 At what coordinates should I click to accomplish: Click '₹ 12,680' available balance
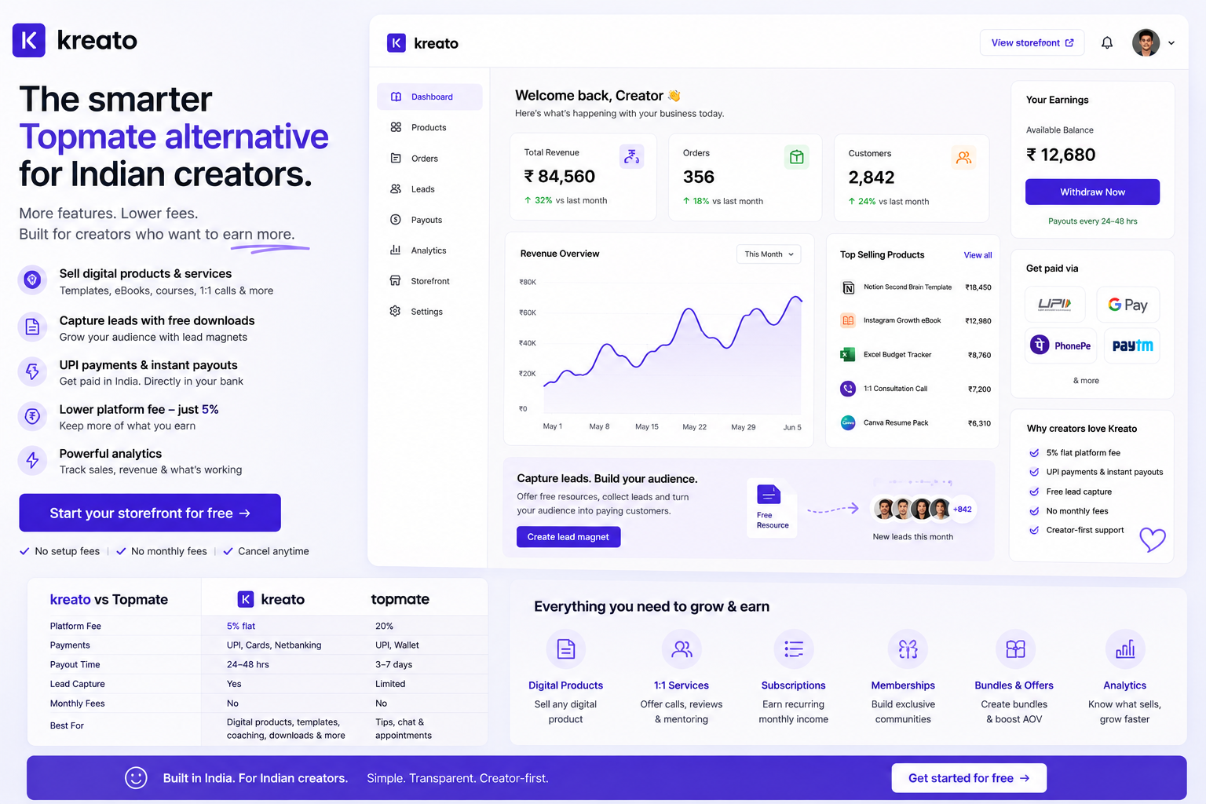pyautogui.click(x=1061, y=155)
